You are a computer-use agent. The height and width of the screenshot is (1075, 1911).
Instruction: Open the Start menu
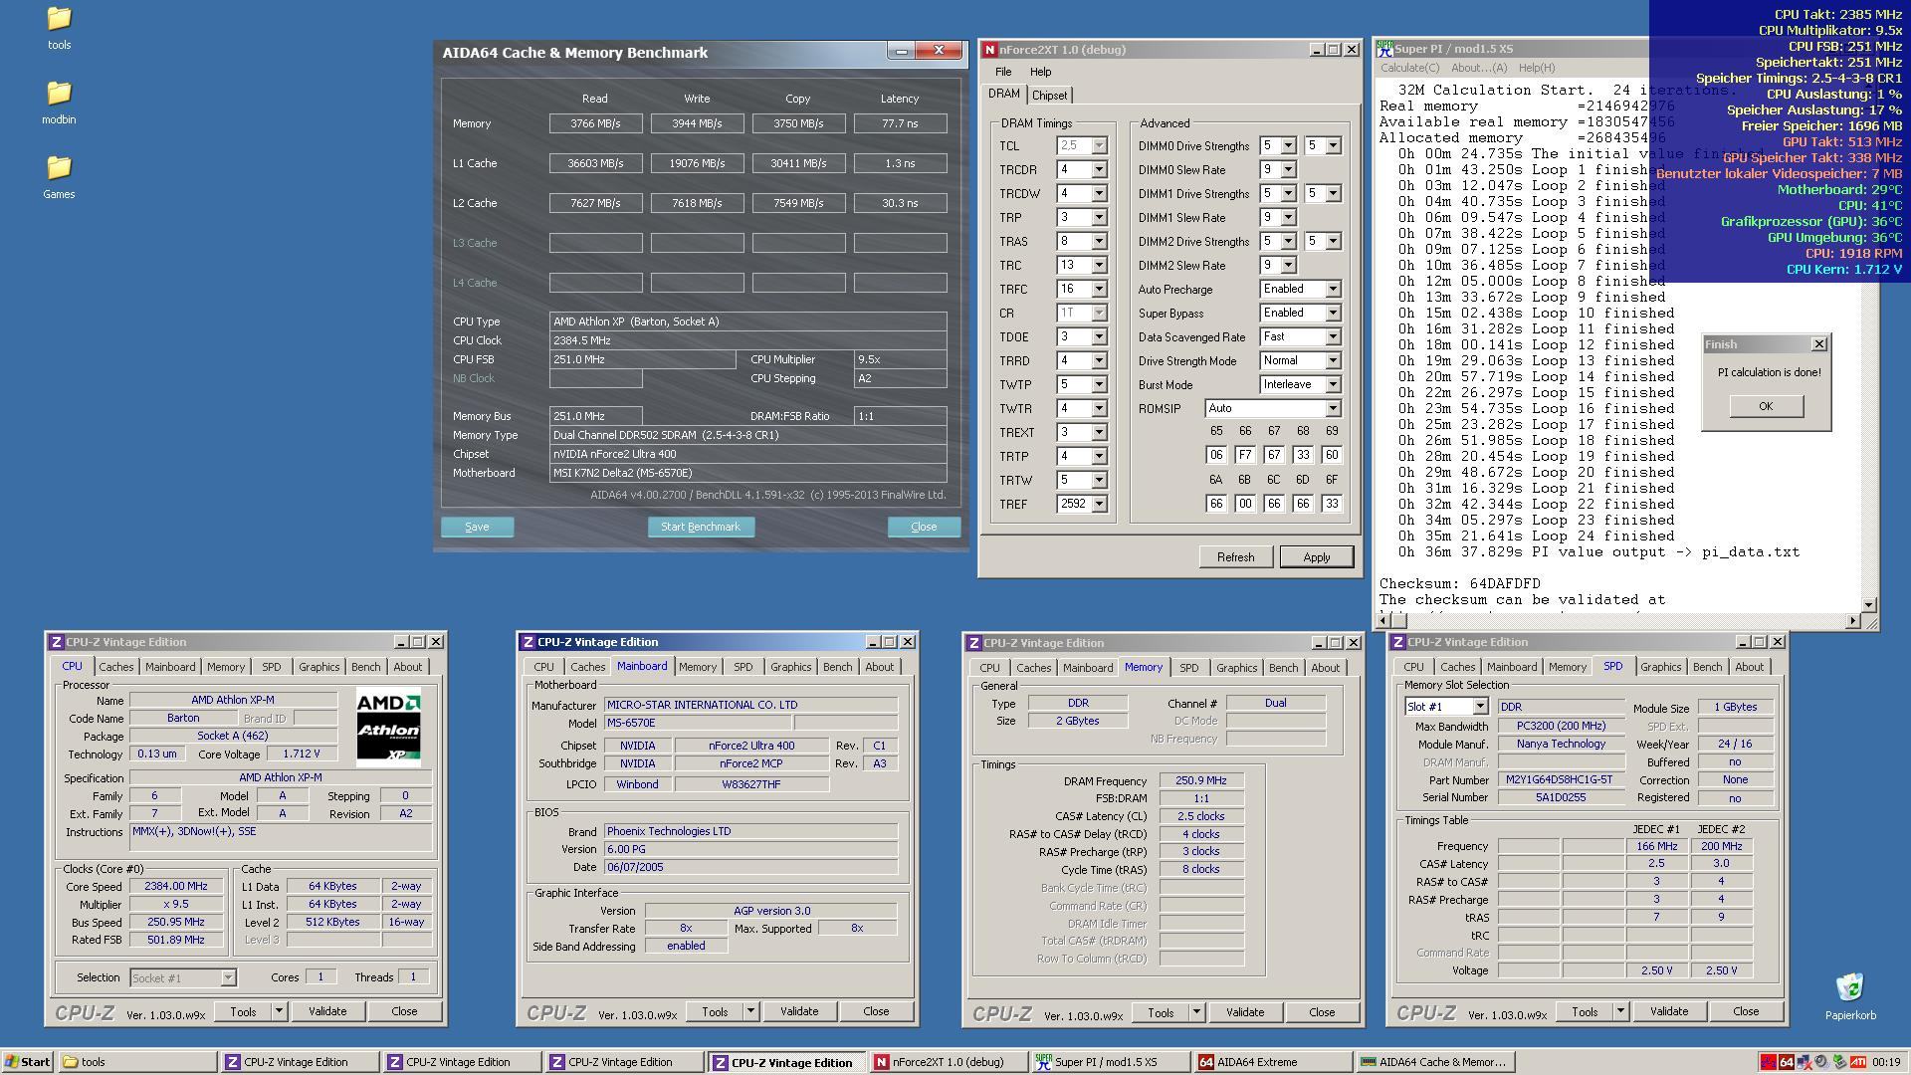click(27, 1062)
